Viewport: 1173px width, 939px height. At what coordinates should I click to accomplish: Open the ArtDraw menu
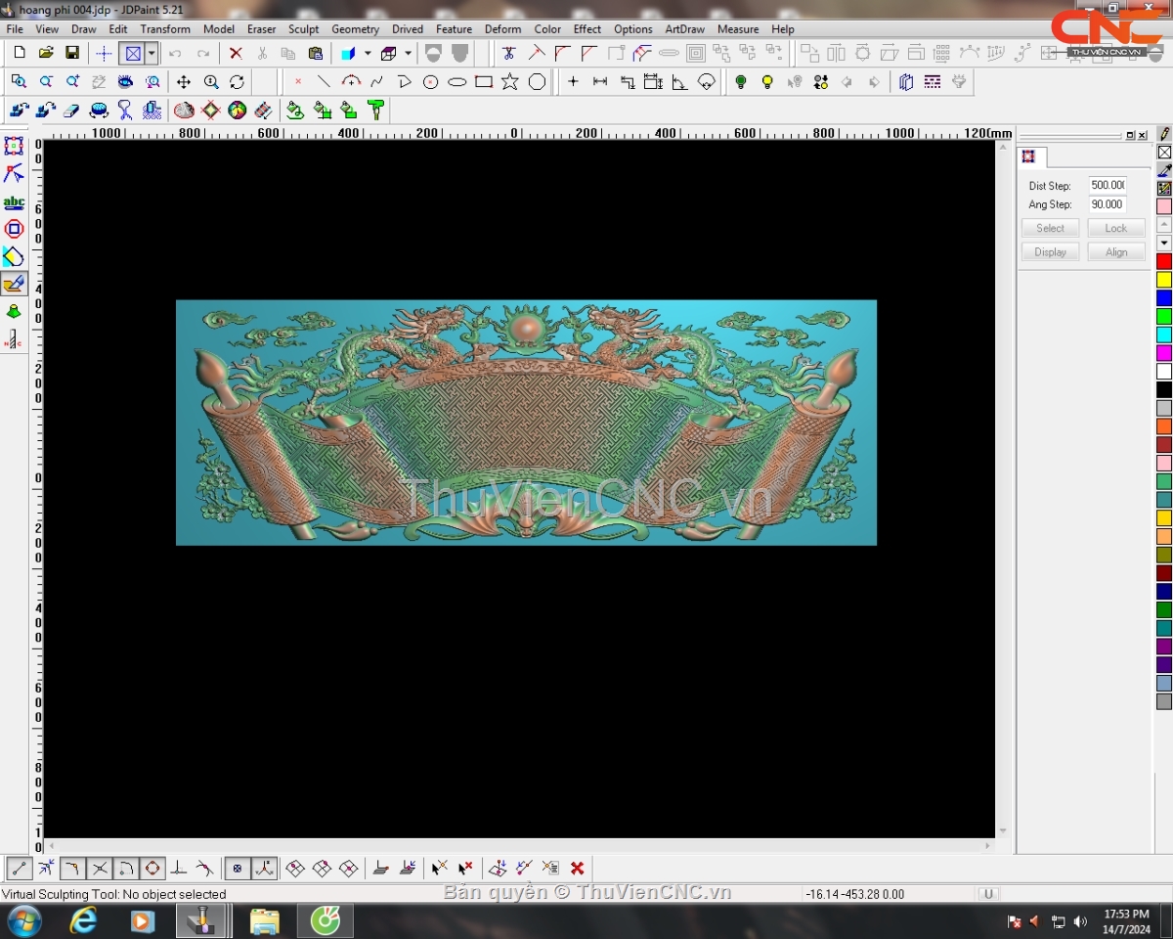point(685,29)
